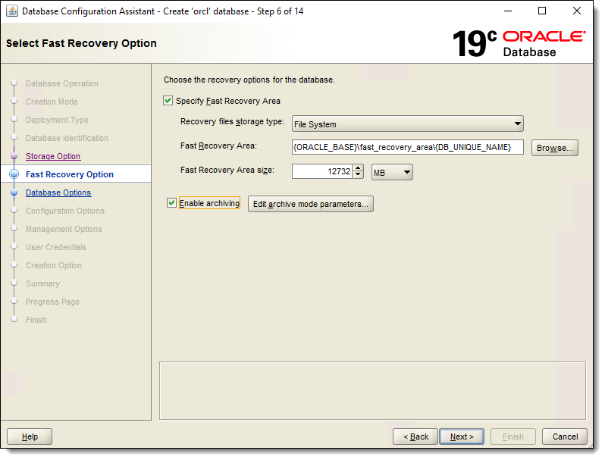This screenshot has width=605, height=460.
Task: Click the Summary step label
Action: pos(42,283)
